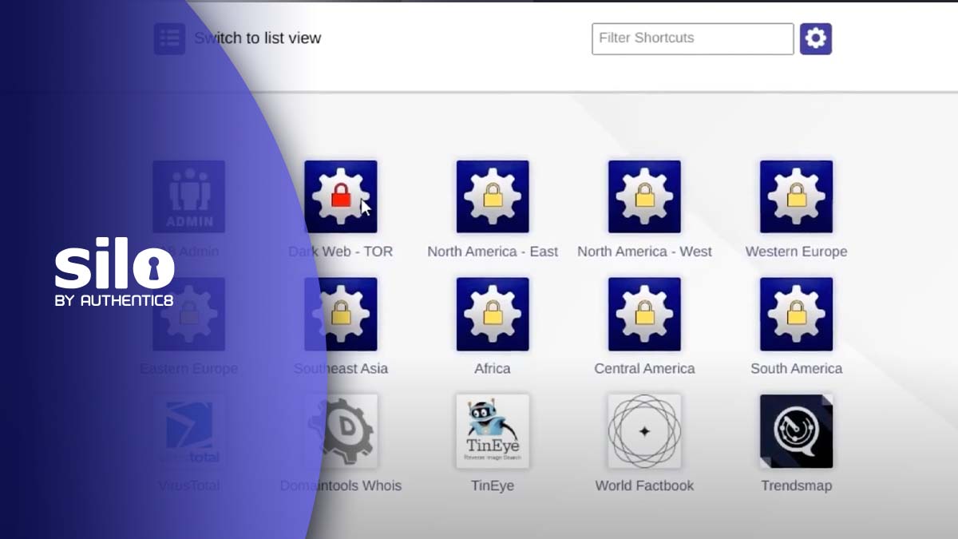Viewport: 958px width, 539px height.
Task: Select the "Trendsmap" text label
Action: click(x=796, y=485)
